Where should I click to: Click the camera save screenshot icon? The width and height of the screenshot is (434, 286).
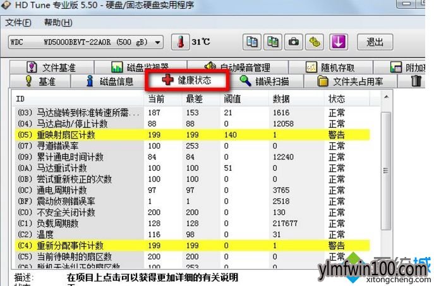tap(293, 42)
